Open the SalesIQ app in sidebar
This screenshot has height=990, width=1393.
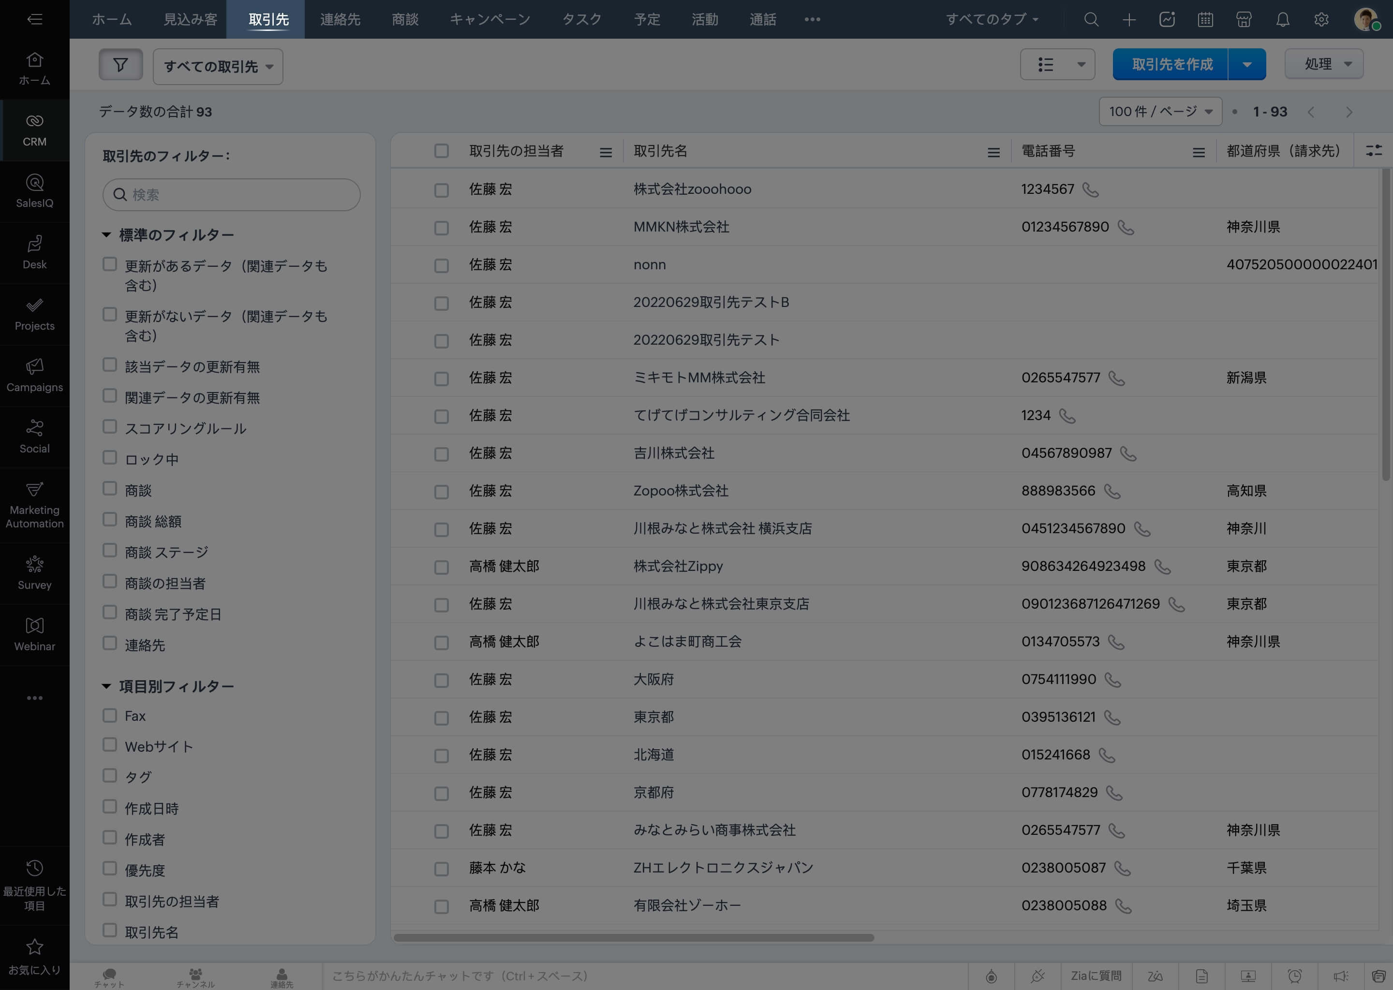tap(34, 191)
